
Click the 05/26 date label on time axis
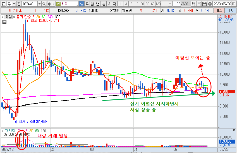point(224,150)
